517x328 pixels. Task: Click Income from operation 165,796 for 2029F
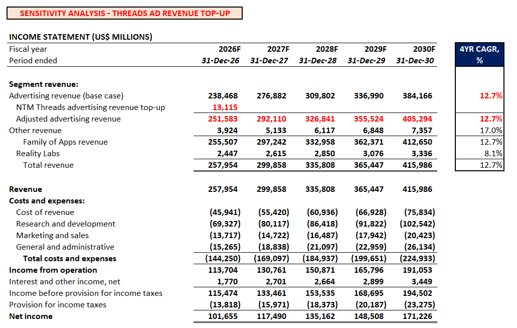369,270
